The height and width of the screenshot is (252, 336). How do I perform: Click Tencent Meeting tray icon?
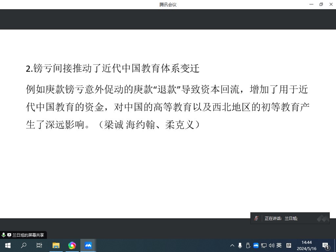pyautogui.click(x=256, y=245)
